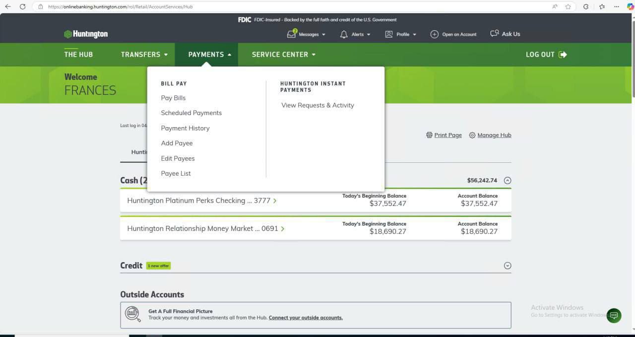The height and width of the screenshot is (337, 635).
Task: Click the Ask Us chat icon
Action: point(494,34)
